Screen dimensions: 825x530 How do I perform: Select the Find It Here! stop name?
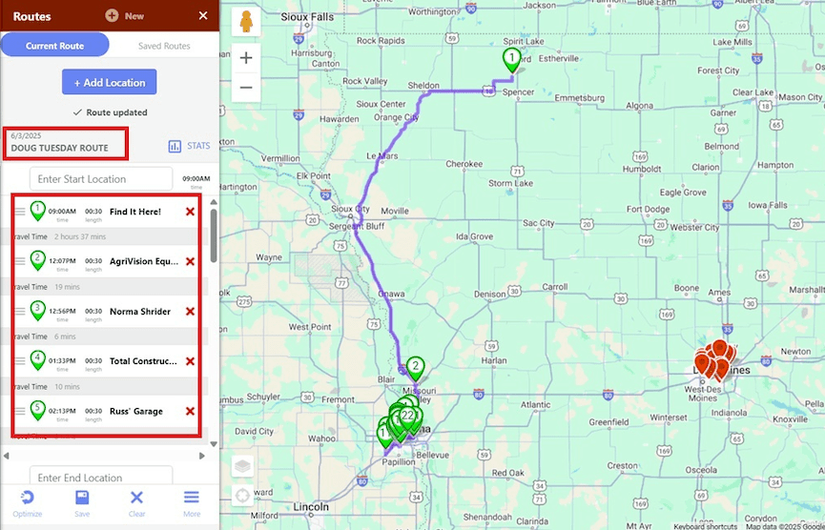[x=135, y=212]
